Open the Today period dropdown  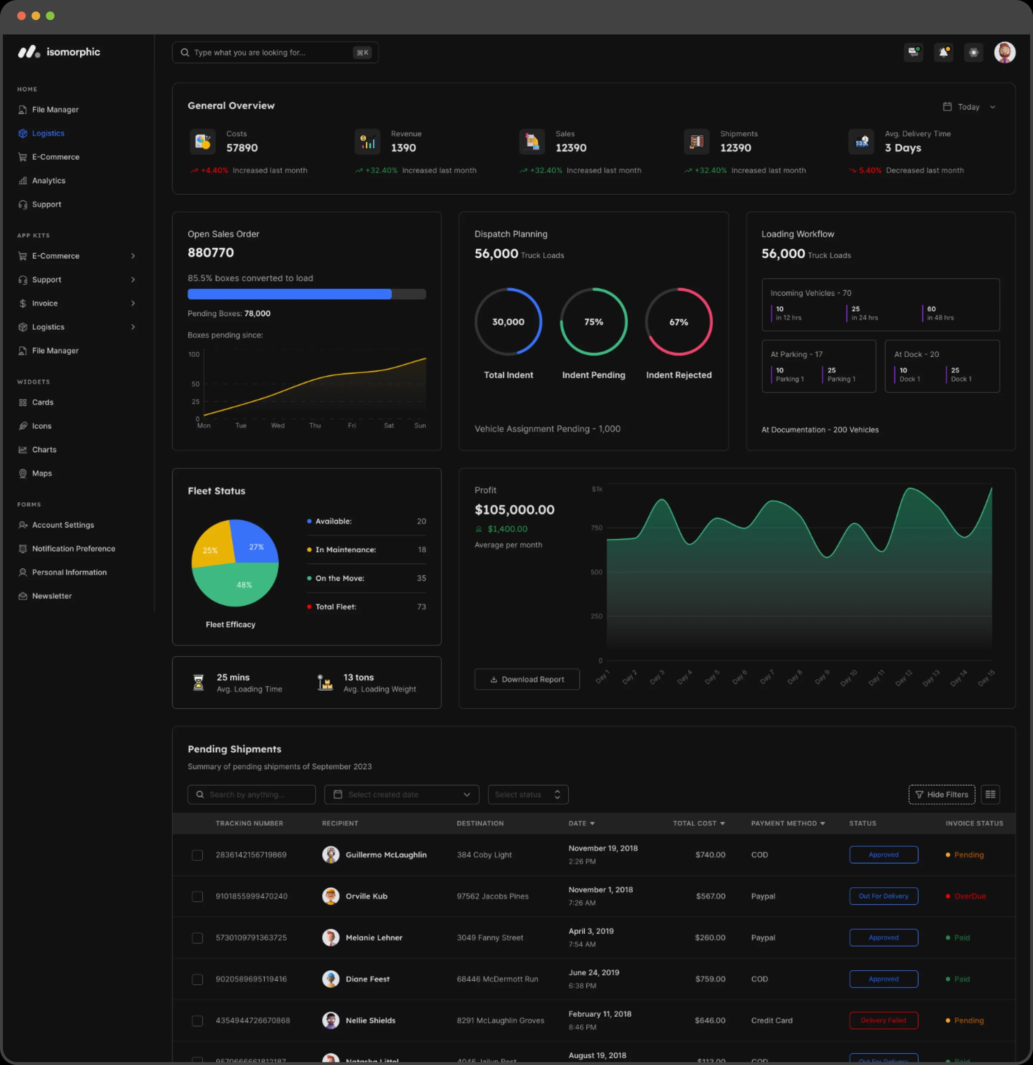pyautogui.click(x=969, y=107)
